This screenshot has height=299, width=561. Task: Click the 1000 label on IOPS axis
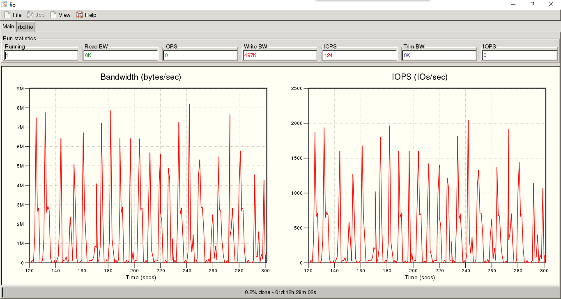click(x=297, y=193)
